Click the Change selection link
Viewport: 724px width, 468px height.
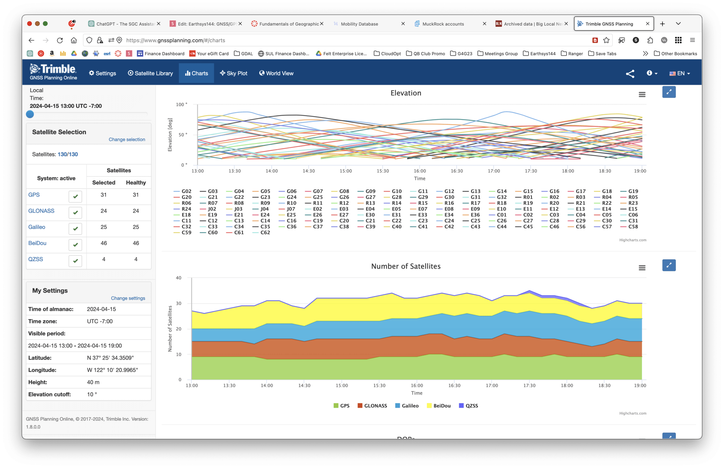[127, 139]
